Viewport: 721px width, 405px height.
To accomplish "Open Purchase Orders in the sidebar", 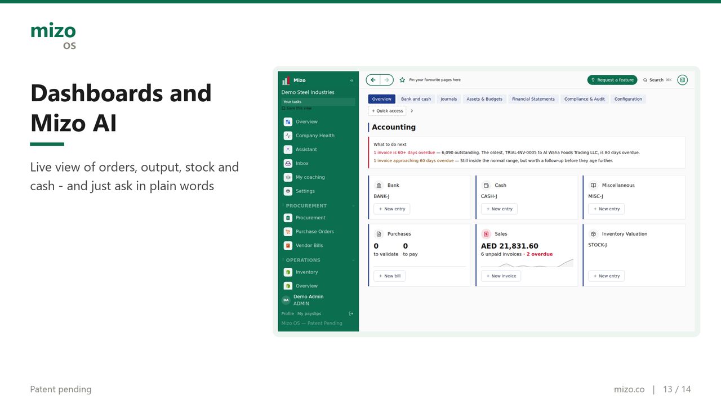I will [318, 232].
